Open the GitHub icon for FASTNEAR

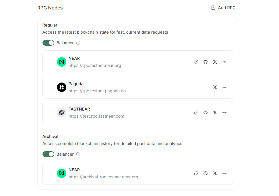pyautogui.click(x=206, y=113)
